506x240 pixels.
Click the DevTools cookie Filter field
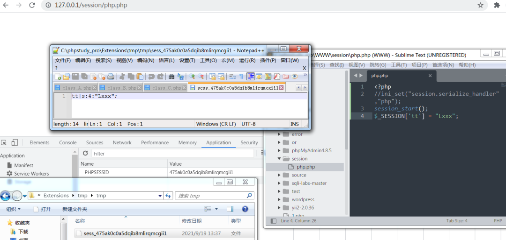pyautogui.click(x=172, y=154)
